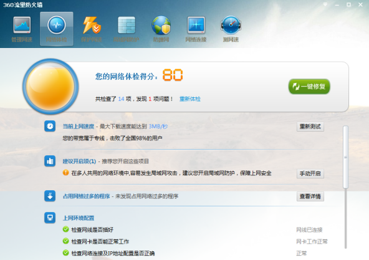Screen dimensions: 369x260
Task: Click the 一键修复 green button
Action: [309, 87]
